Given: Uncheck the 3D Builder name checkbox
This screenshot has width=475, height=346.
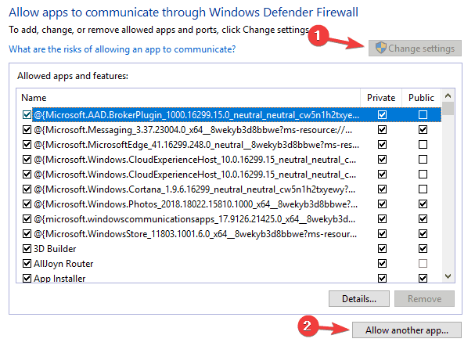Looking at the screenshot, I should pyautogui.click(x=27, y=249).
